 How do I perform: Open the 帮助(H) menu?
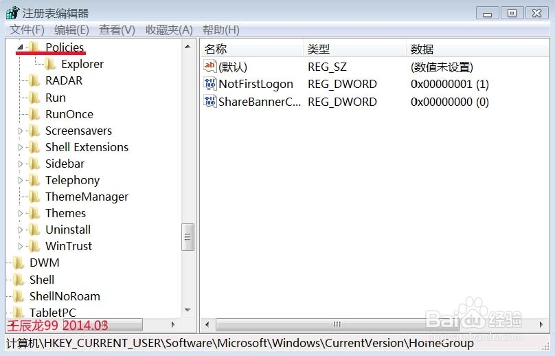click(221, 30)
